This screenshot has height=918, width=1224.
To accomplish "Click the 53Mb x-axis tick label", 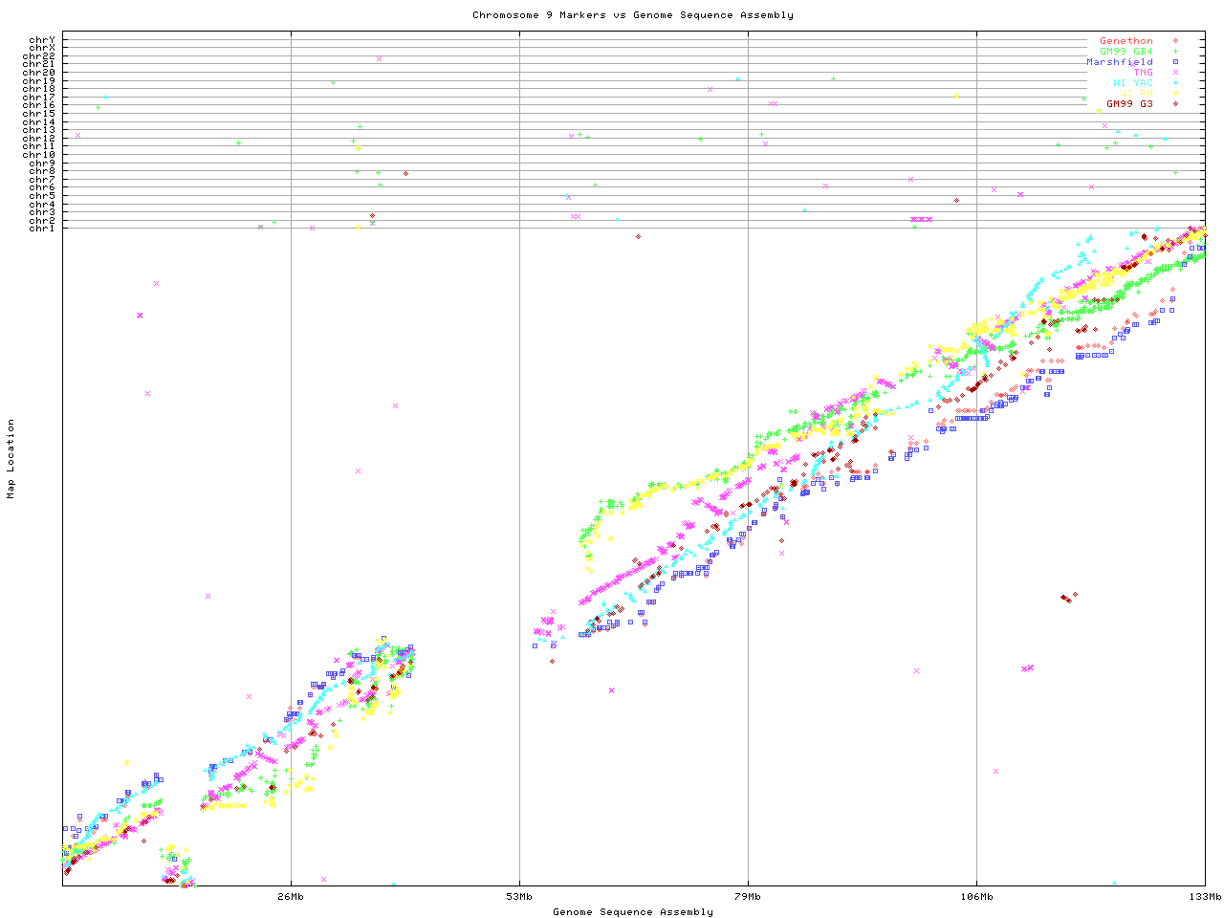I will tap(519, 897).
